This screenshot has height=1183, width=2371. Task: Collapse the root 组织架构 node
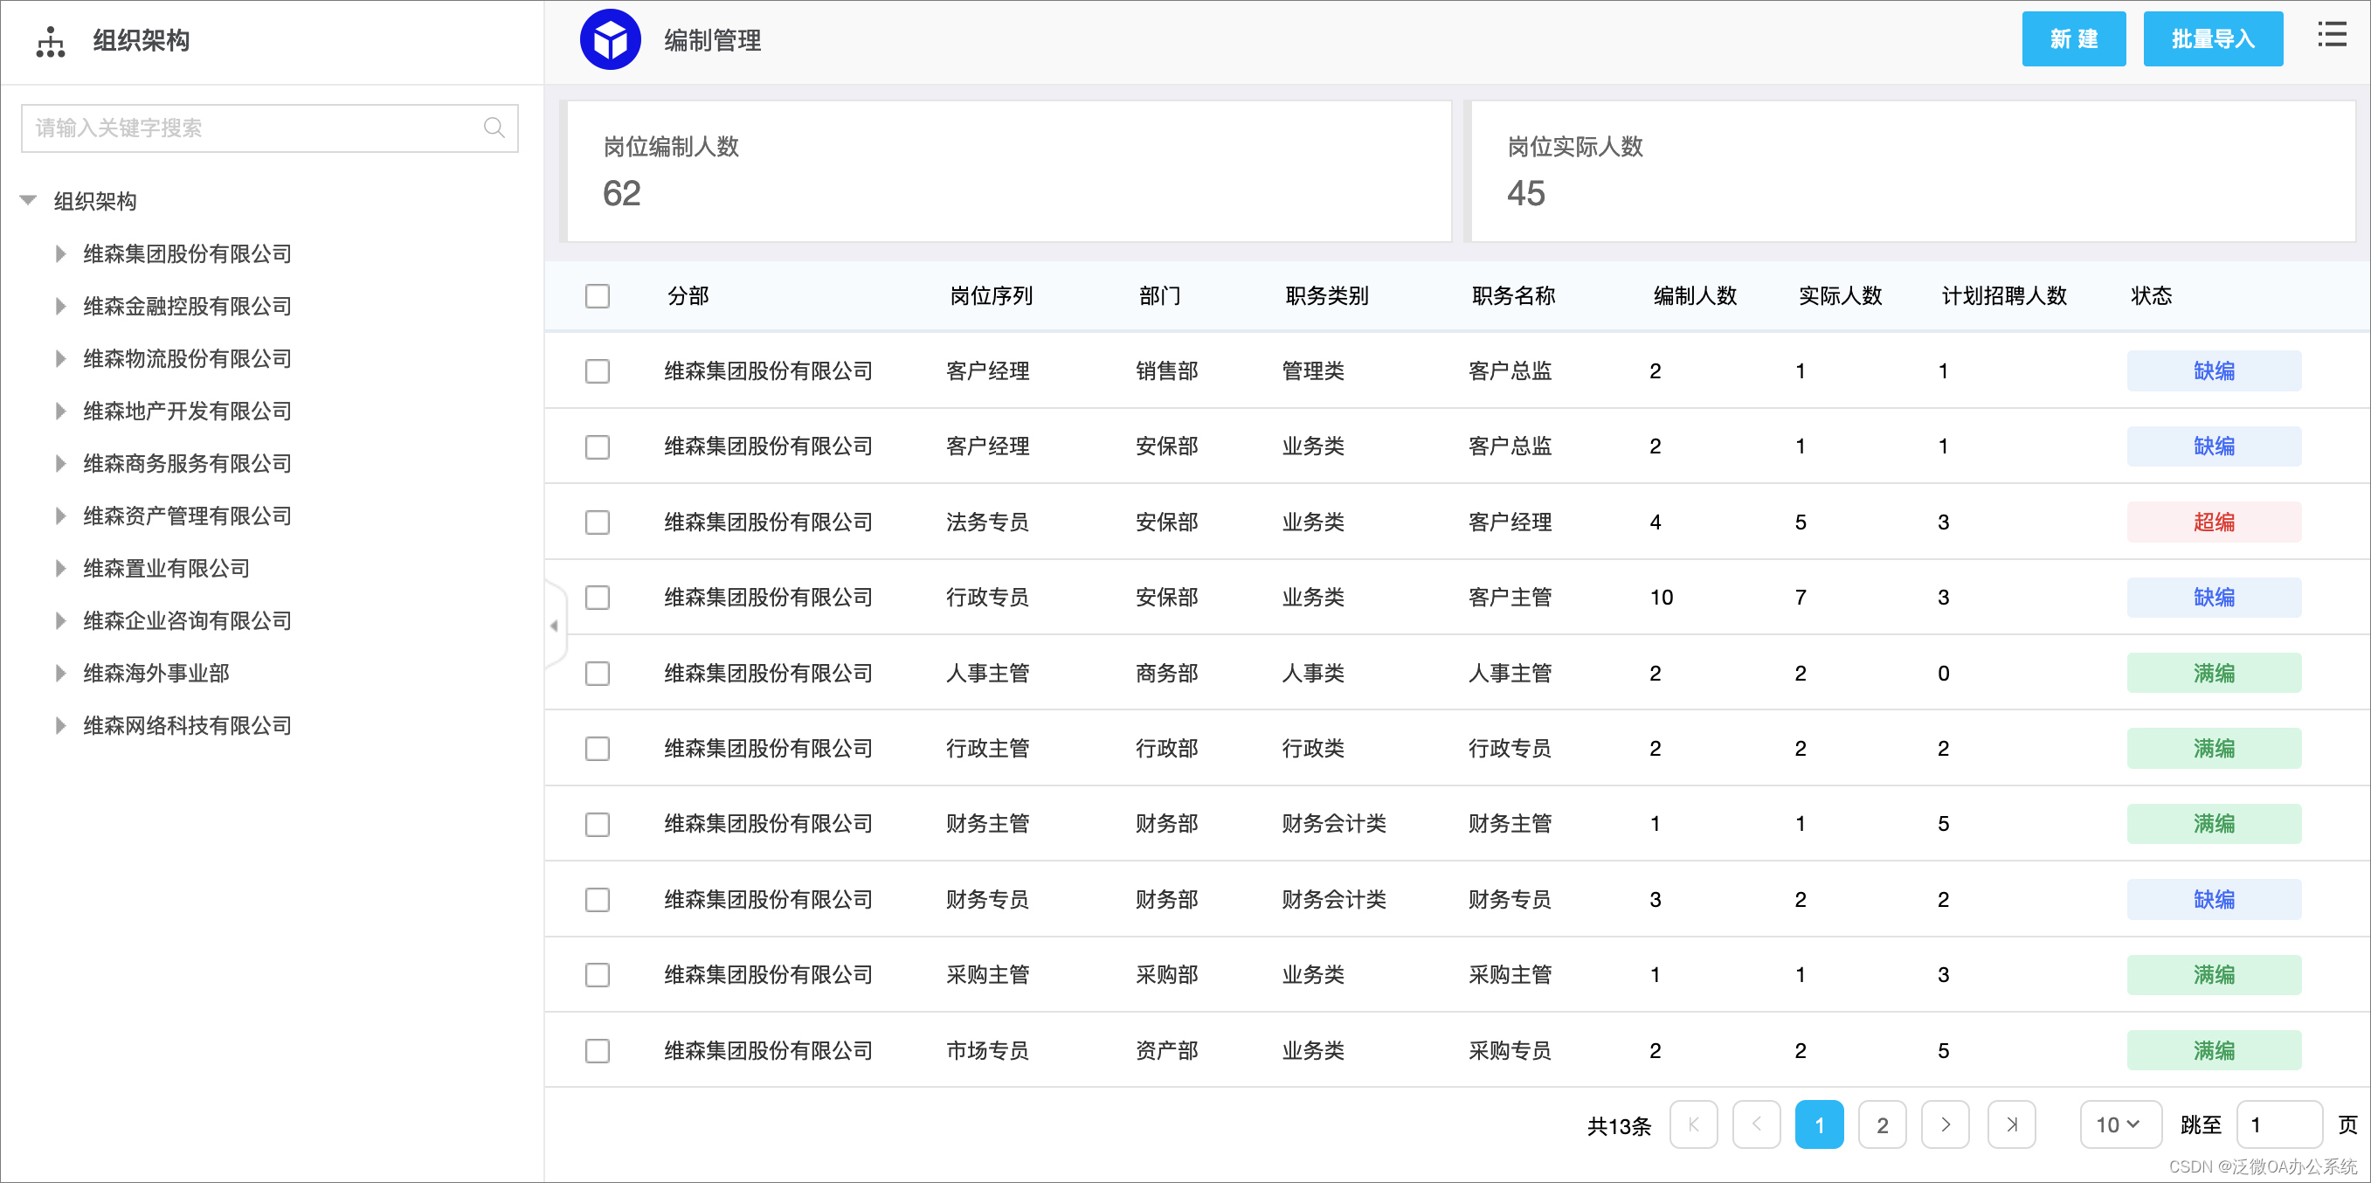pos(29,201)
